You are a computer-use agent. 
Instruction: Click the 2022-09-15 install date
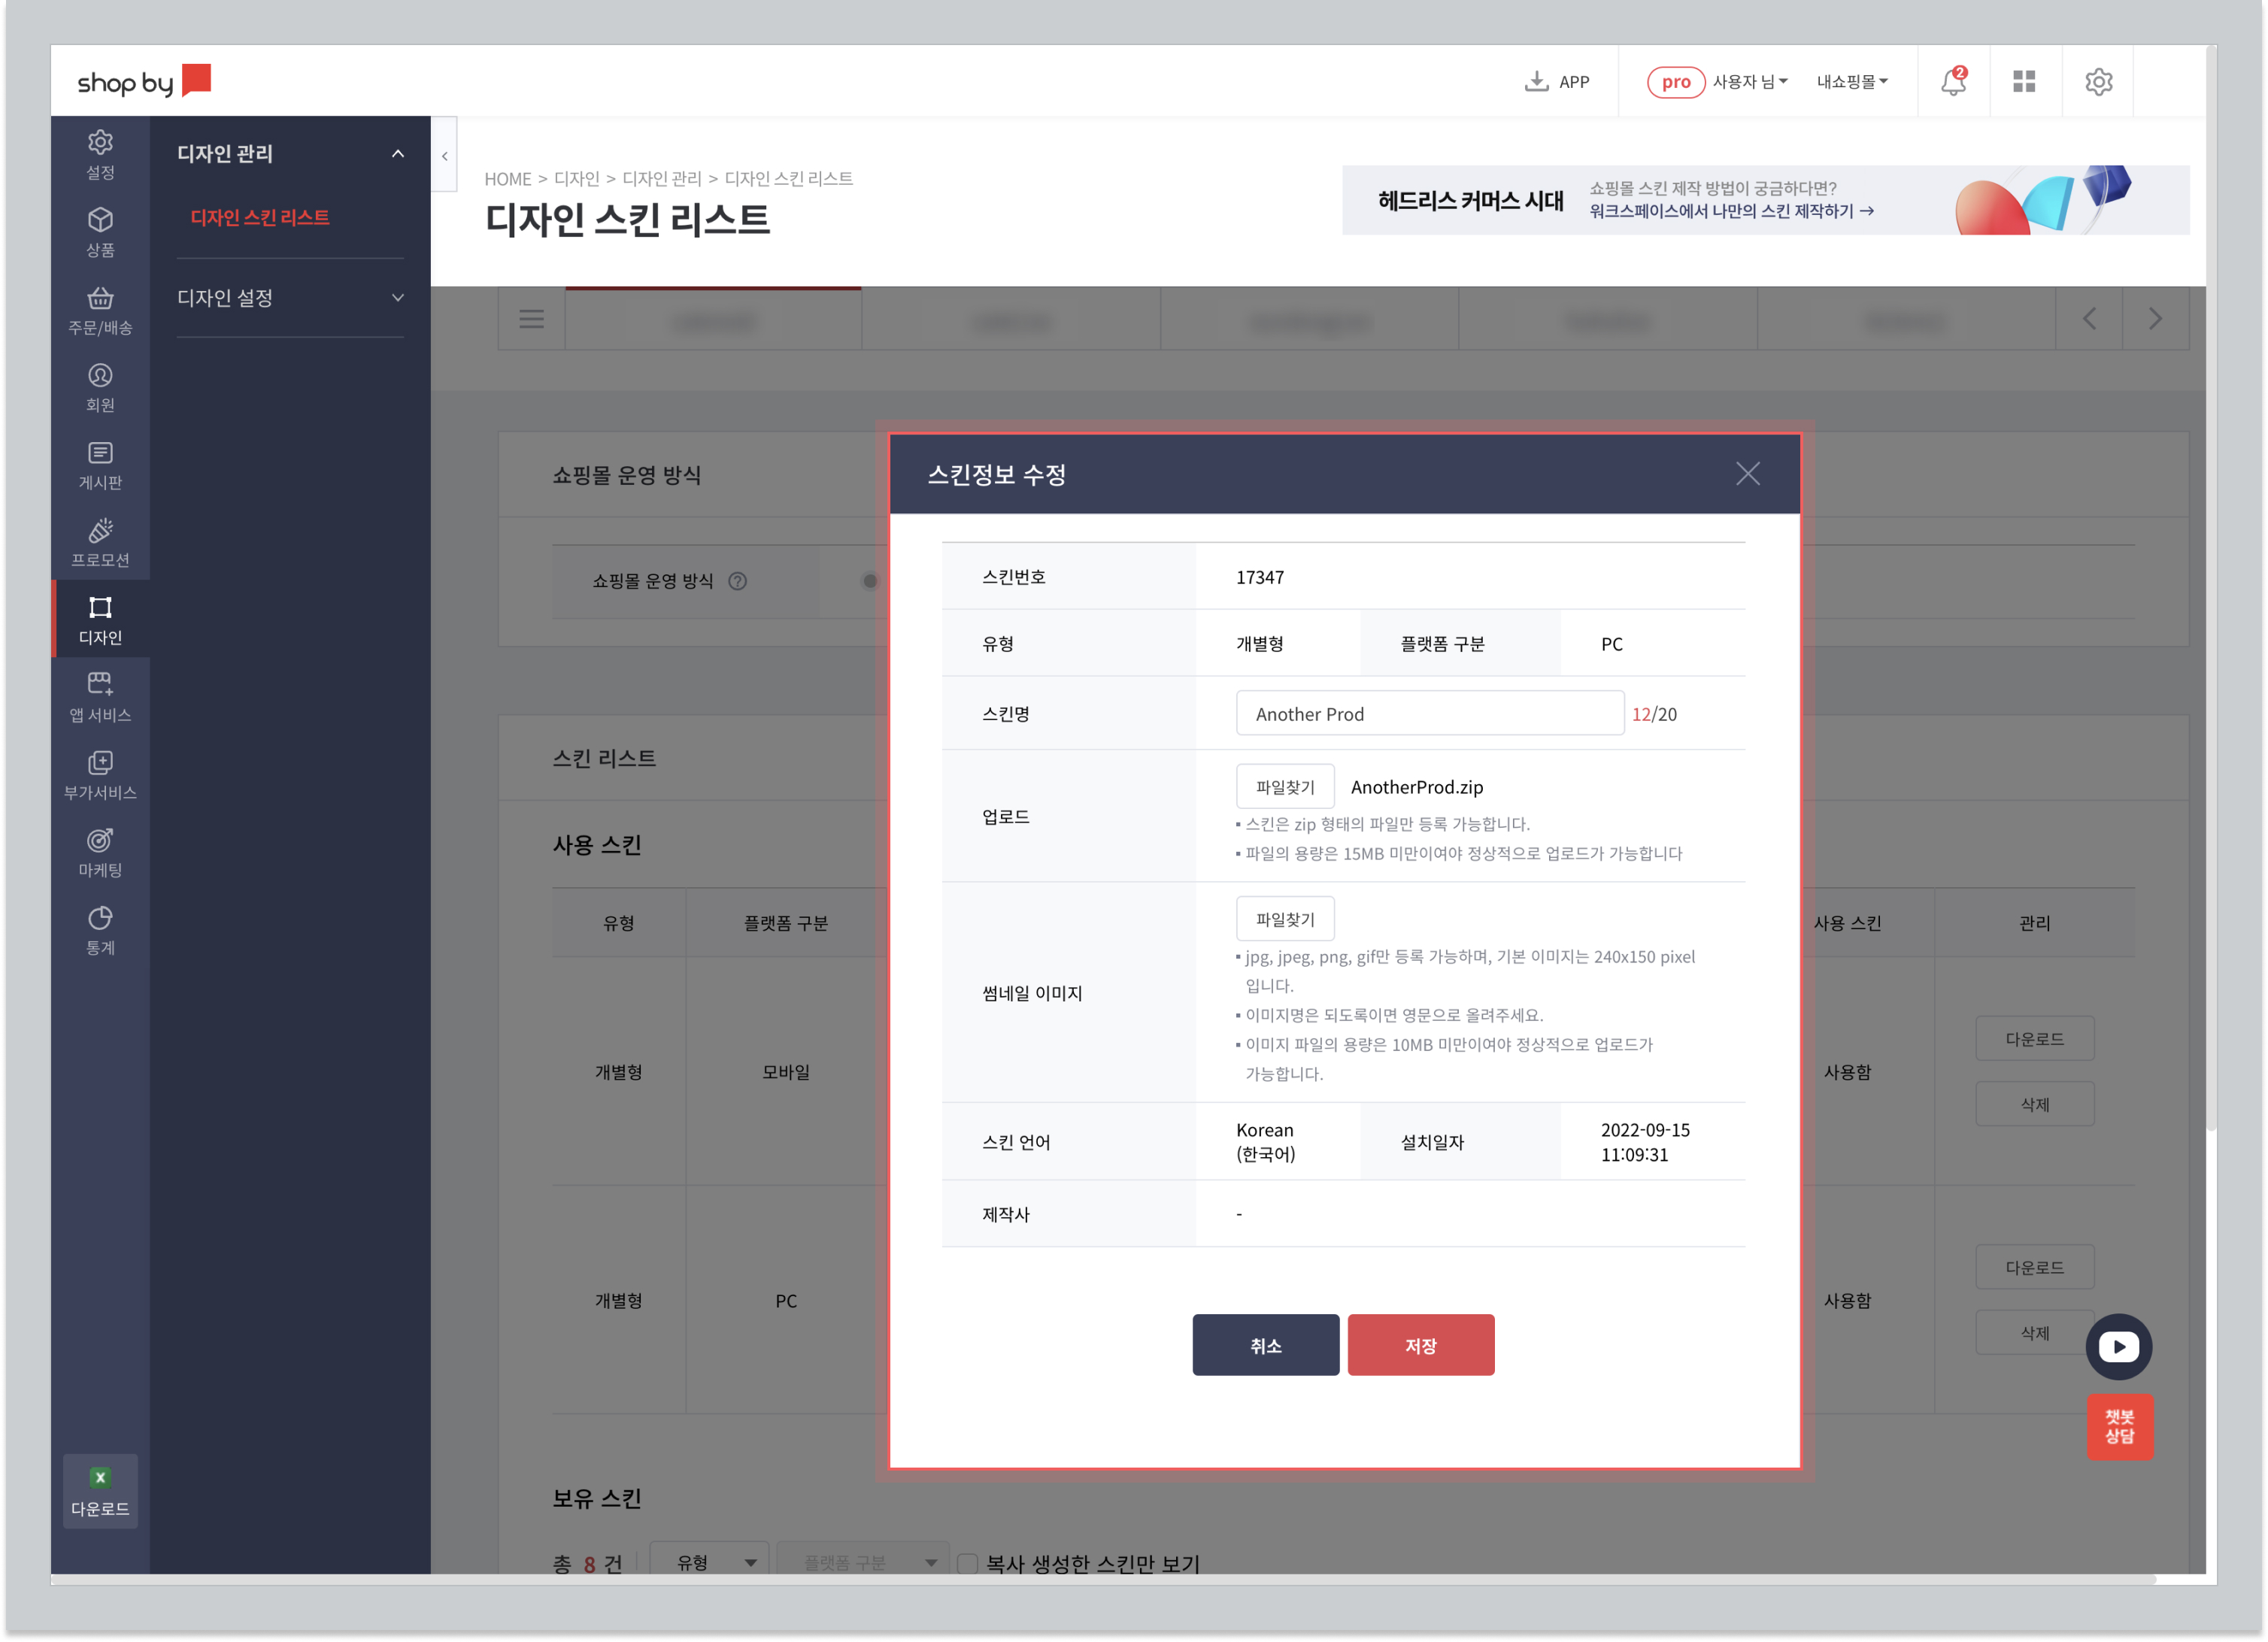pos(1644,1141)
